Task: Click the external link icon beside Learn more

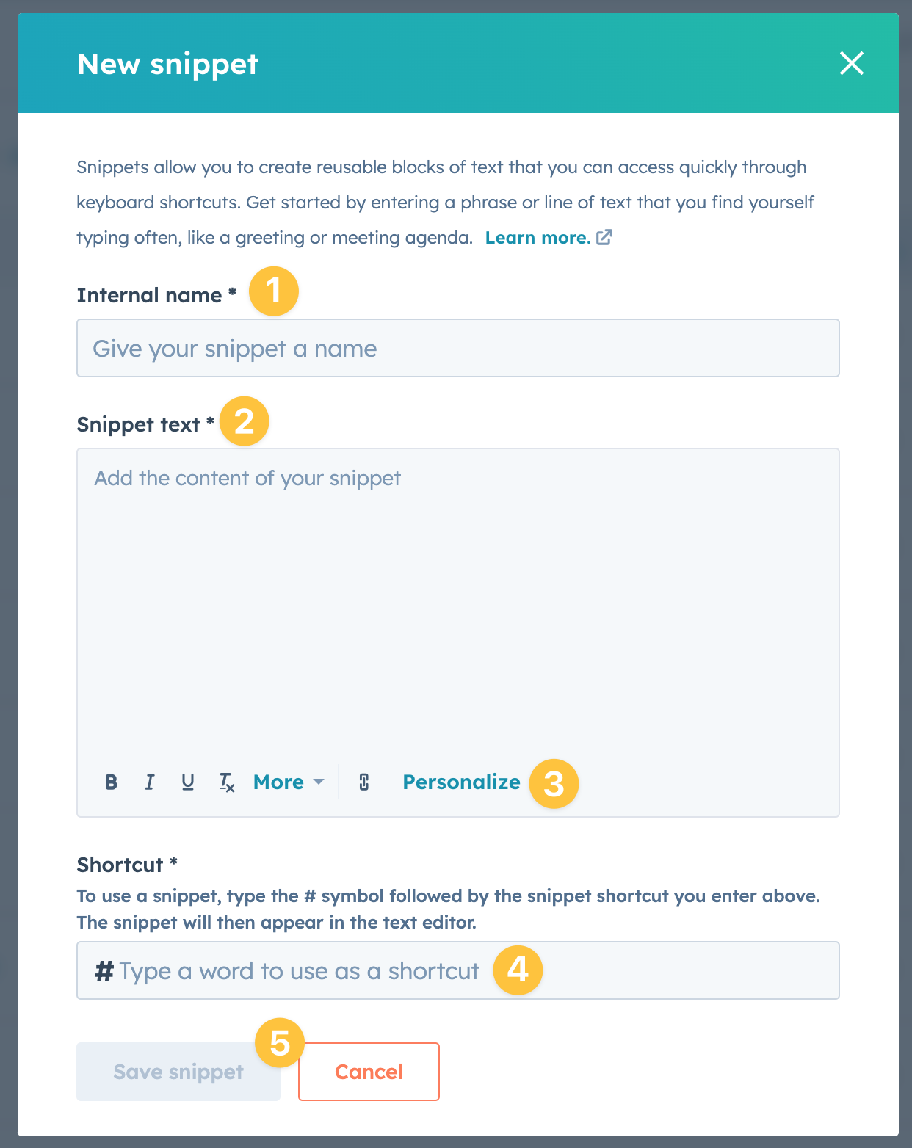Action: [x=604, y=237]
